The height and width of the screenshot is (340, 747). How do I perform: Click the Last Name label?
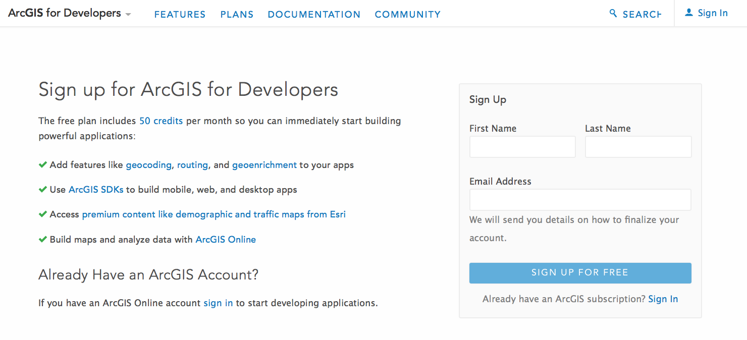[x=608, y=128]
